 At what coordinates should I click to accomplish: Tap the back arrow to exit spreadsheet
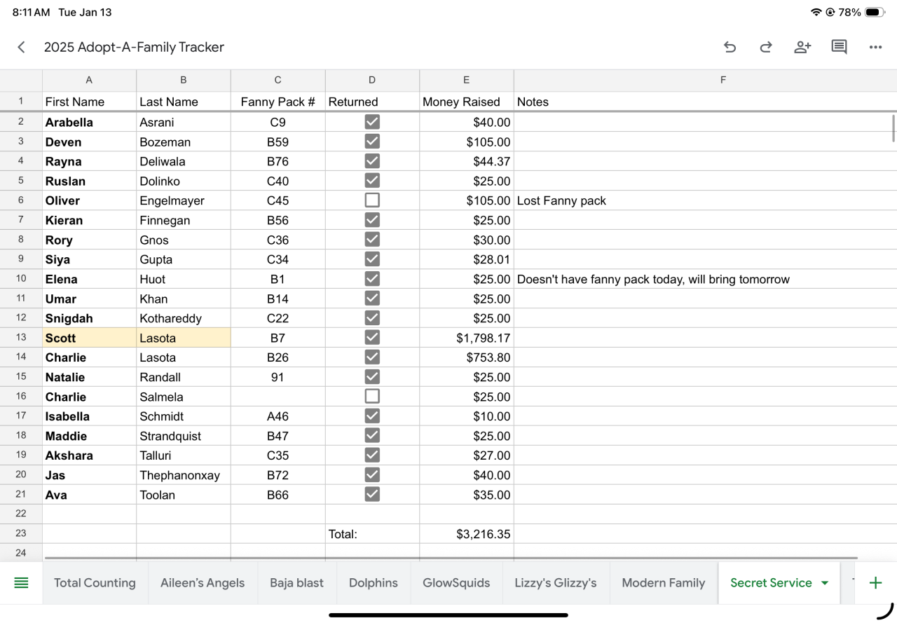(x=22, y=47)
